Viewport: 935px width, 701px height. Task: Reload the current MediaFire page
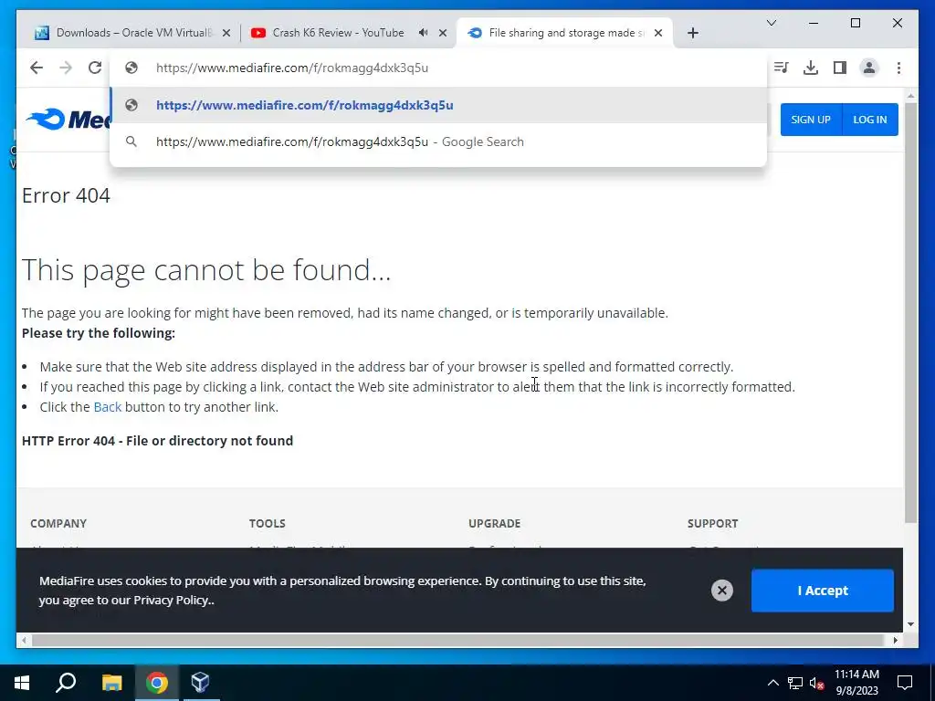pyautogui.click(x=95, y=68)
